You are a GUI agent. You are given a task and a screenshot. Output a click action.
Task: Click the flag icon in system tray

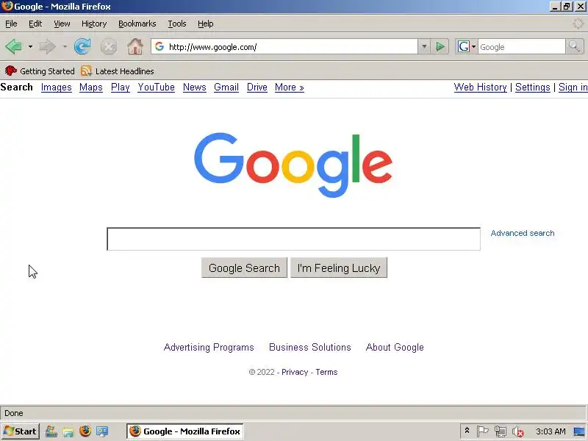[x=482, y=431]
